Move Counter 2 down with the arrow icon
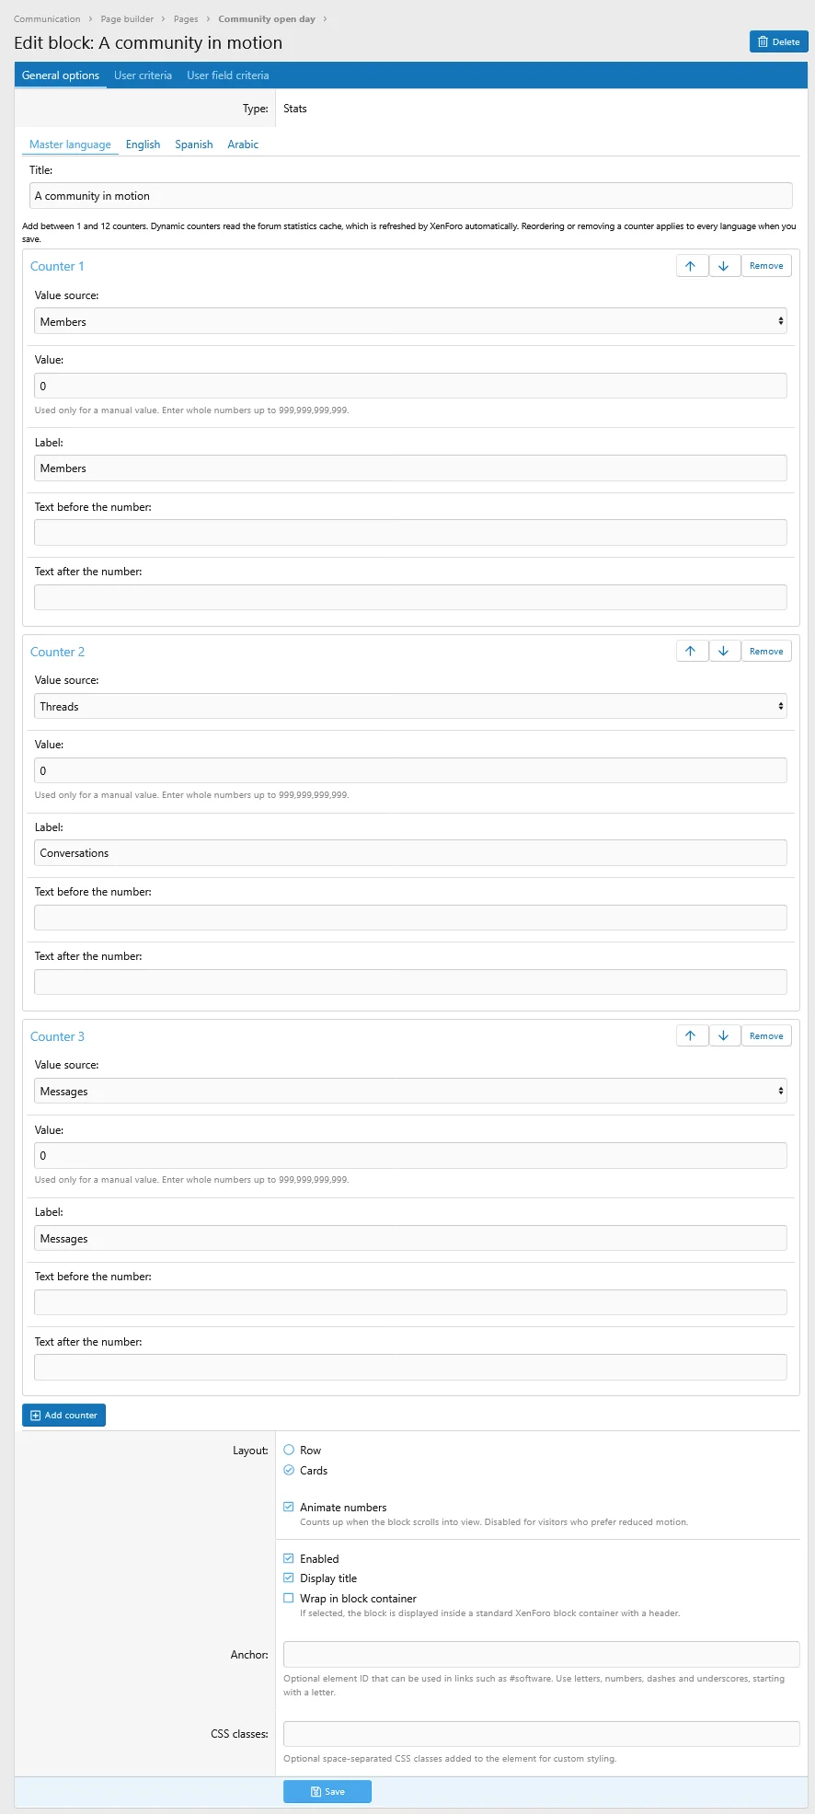Viewport: 815px width, 1815px height. click(724, 651)
